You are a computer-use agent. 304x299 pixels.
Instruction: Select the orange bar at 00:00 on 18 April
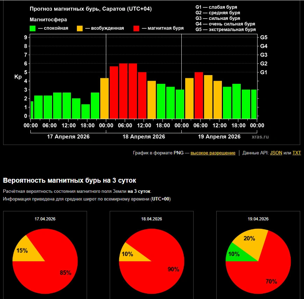point(104,99)
